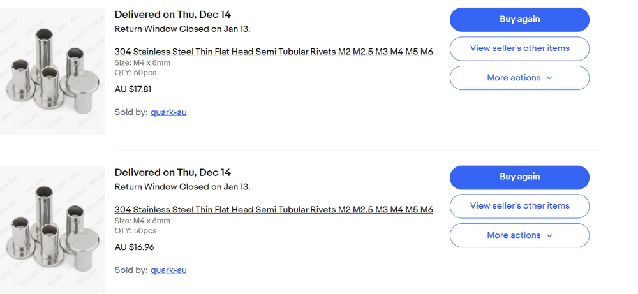The width and height of the screenshot is (638, 294).
Task: Open rivets listing title above M4 x 6mm
Action: point(274,209)
